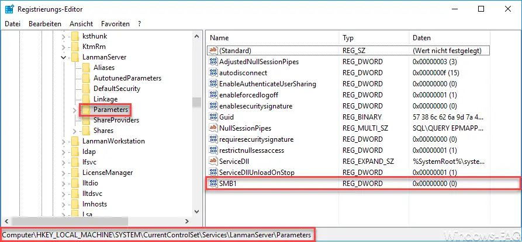Click the Guid binary value icon

(x=213, y=117)
